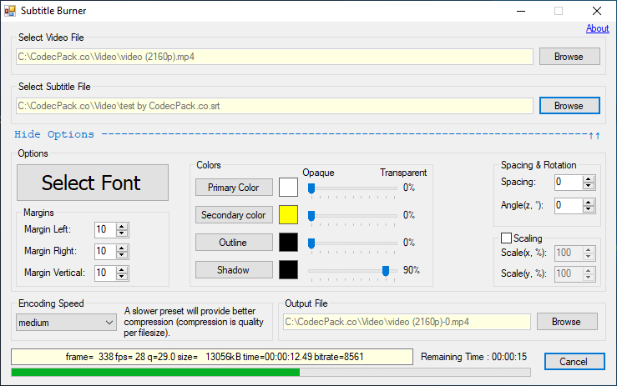Viewport: 617px width, 386px height.
Task: Increase Margin Left with up arrow
Action: click(x=122, y=226)
